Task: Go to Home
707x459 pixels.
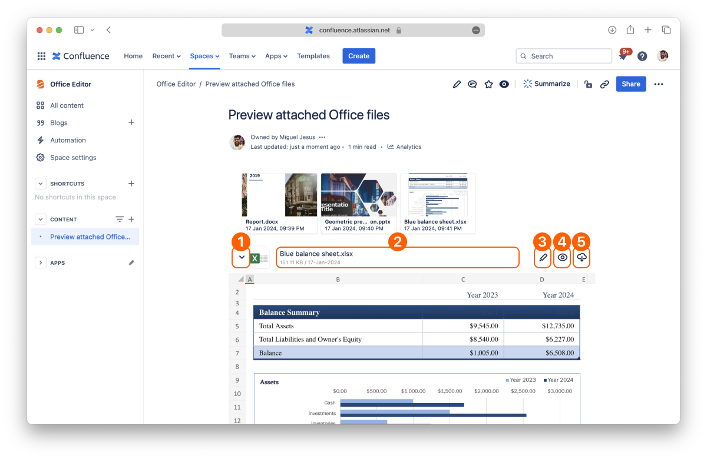Action: [x=133, y=56]
